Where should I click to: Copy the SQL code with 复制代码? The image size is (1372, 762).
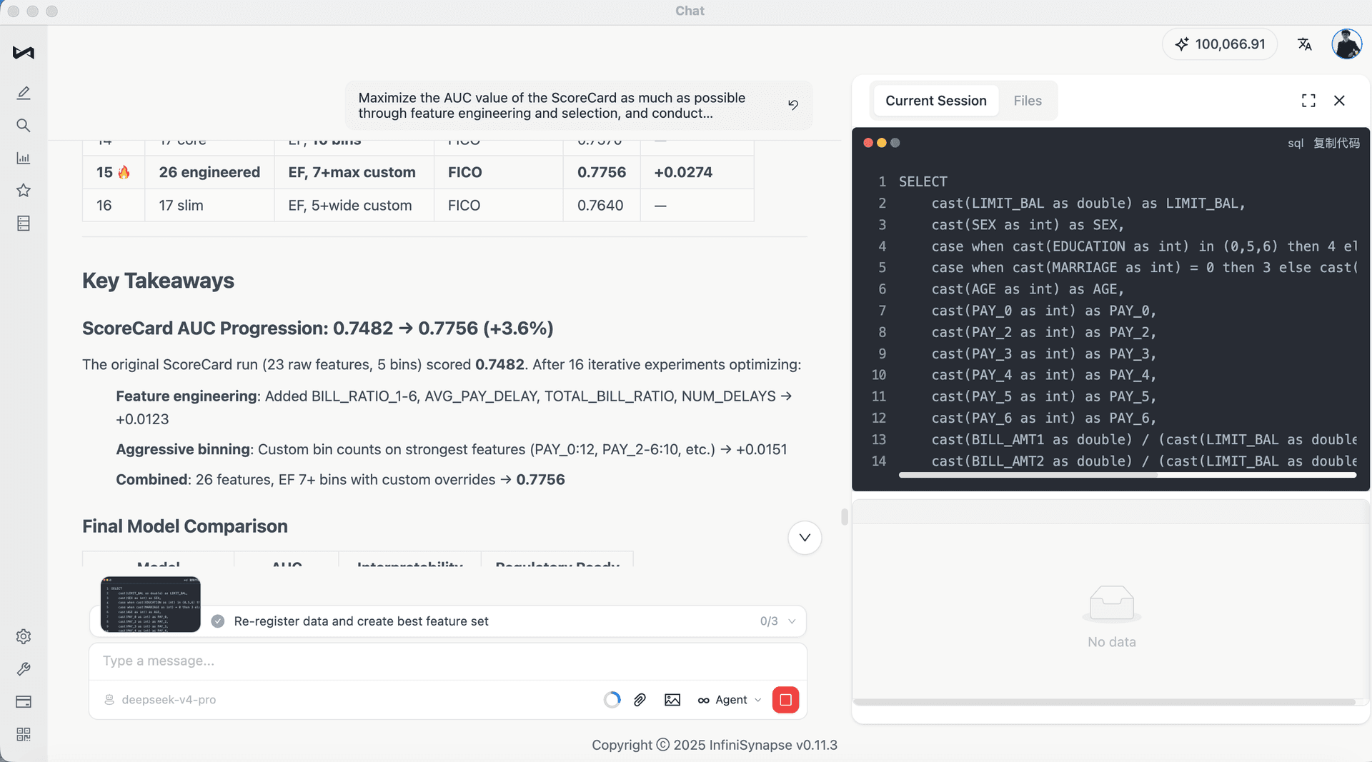click(x=1336, y=143)
